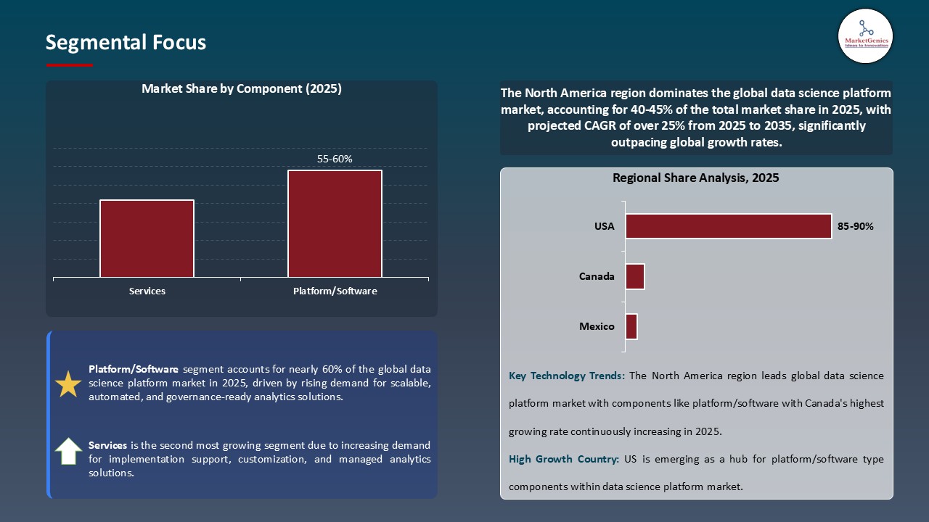The image size is (929, 522).
Task: Select the gold star icon
Action: pyautogui.click(x=67, y=384)
